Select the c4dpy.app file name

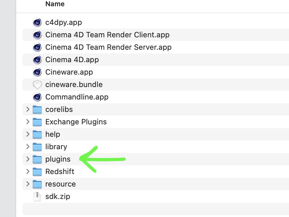[x=64, y=23]
